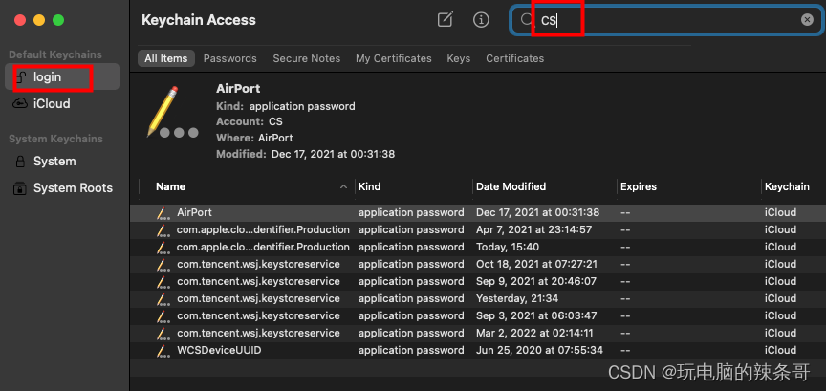Select the tencent keystoreservice row modified Yesterday, 21:34
Image resolution: width=826 pixels, height=391 pixels.
click(x=477, y=299)
